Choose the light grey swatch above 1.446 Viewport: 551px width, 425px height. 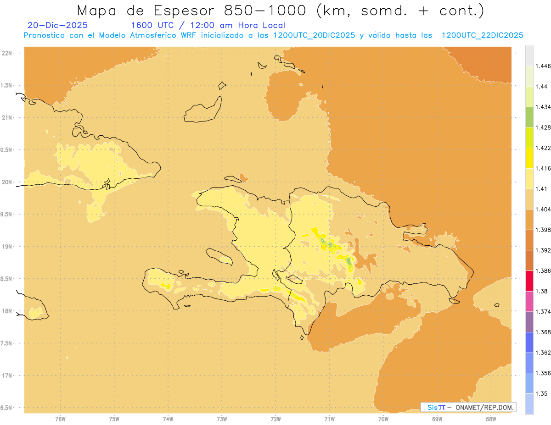pos(529,55)
